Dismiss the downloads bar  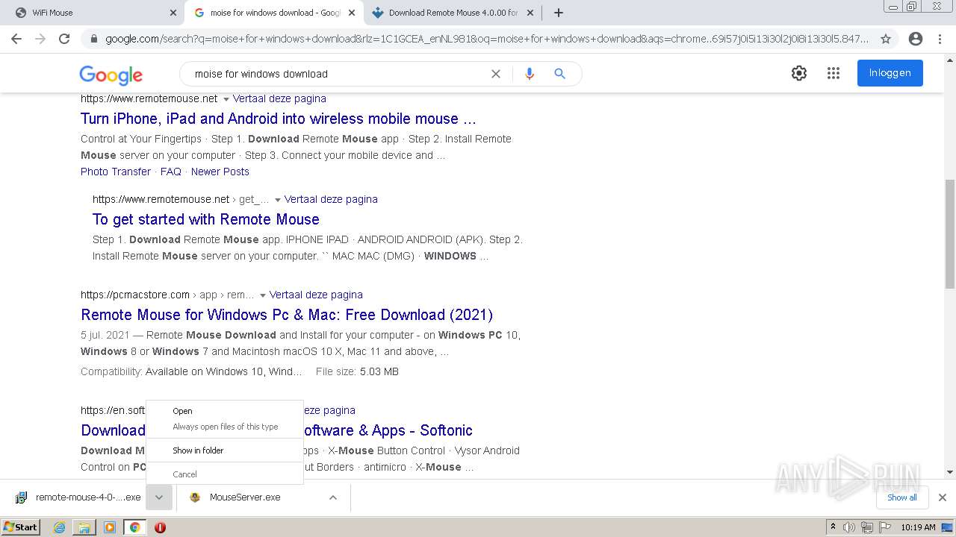[943, 497]
